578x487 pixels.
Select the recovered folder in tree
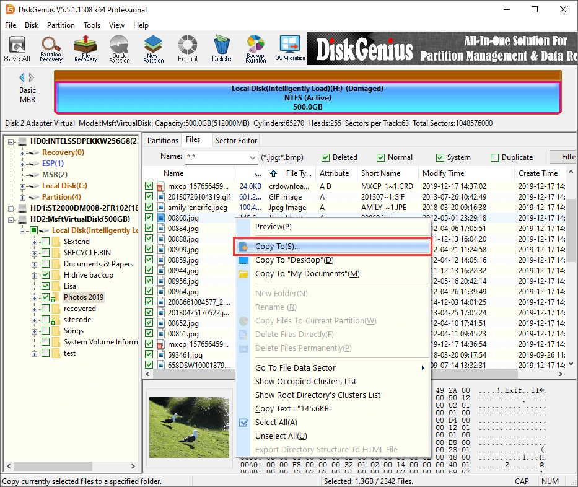coord(80,309)
